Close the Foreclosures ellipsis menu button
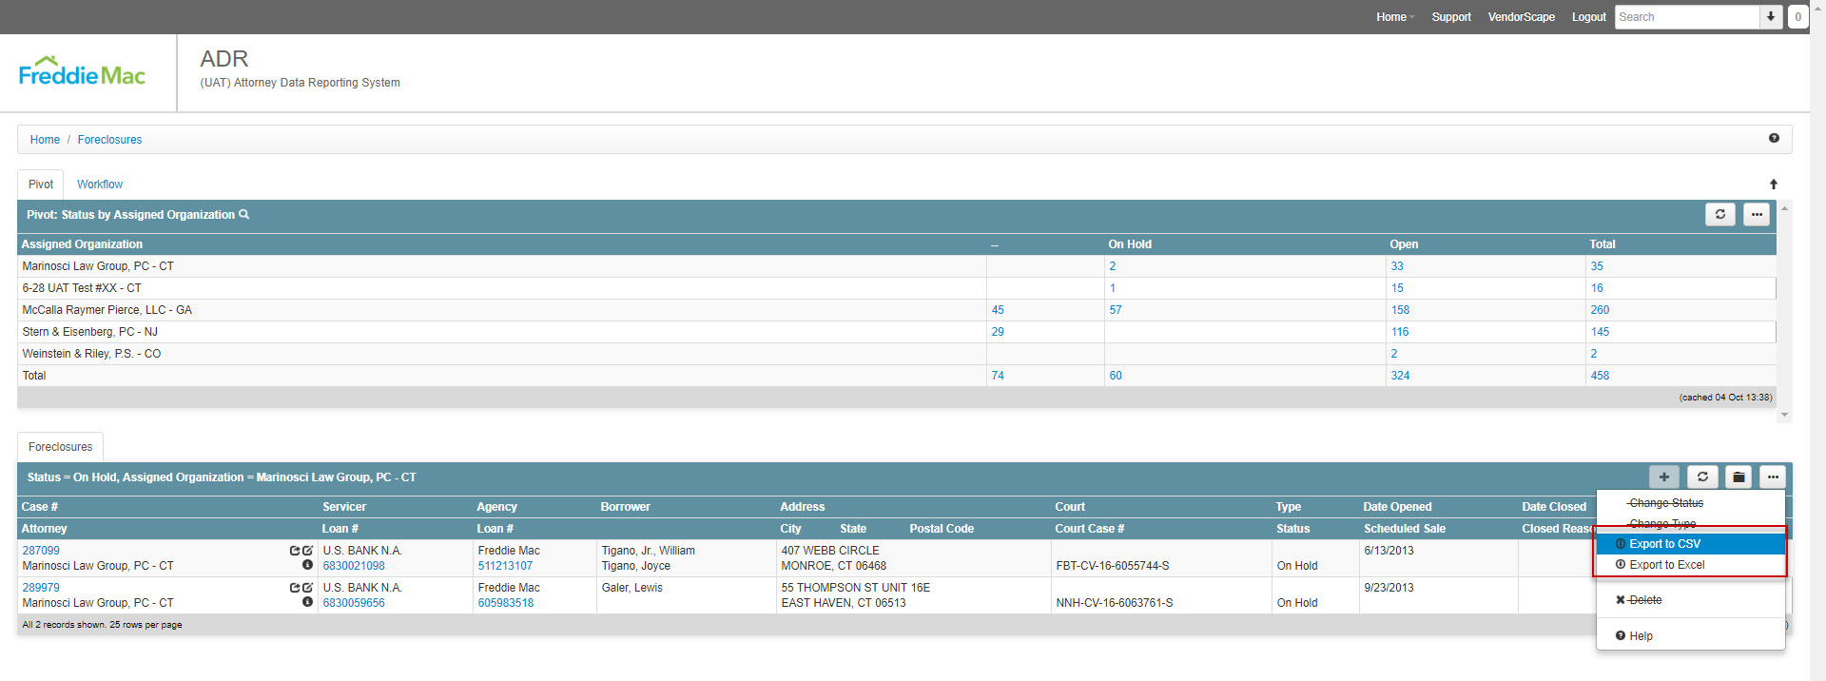 pos(1773,477)
